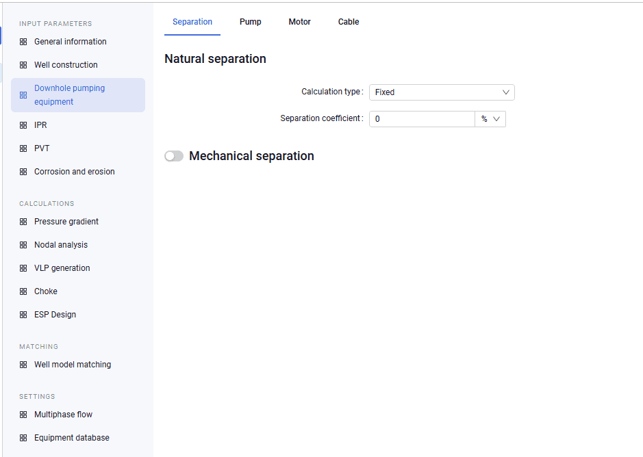Click the icon next to PVT
This screenshot has height=457, width=643.
click(x=23, y=148)
